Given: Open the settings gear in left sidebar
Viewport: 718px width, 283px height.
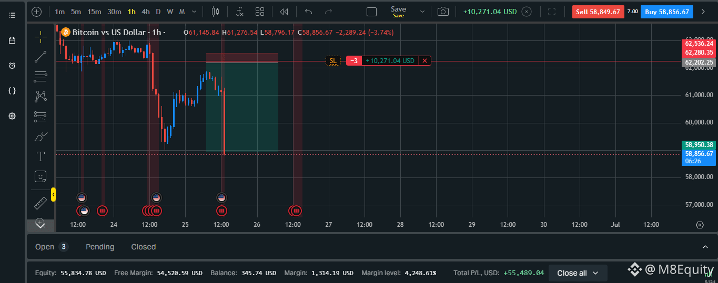Looking at the screenshot, I should [12, 116].
